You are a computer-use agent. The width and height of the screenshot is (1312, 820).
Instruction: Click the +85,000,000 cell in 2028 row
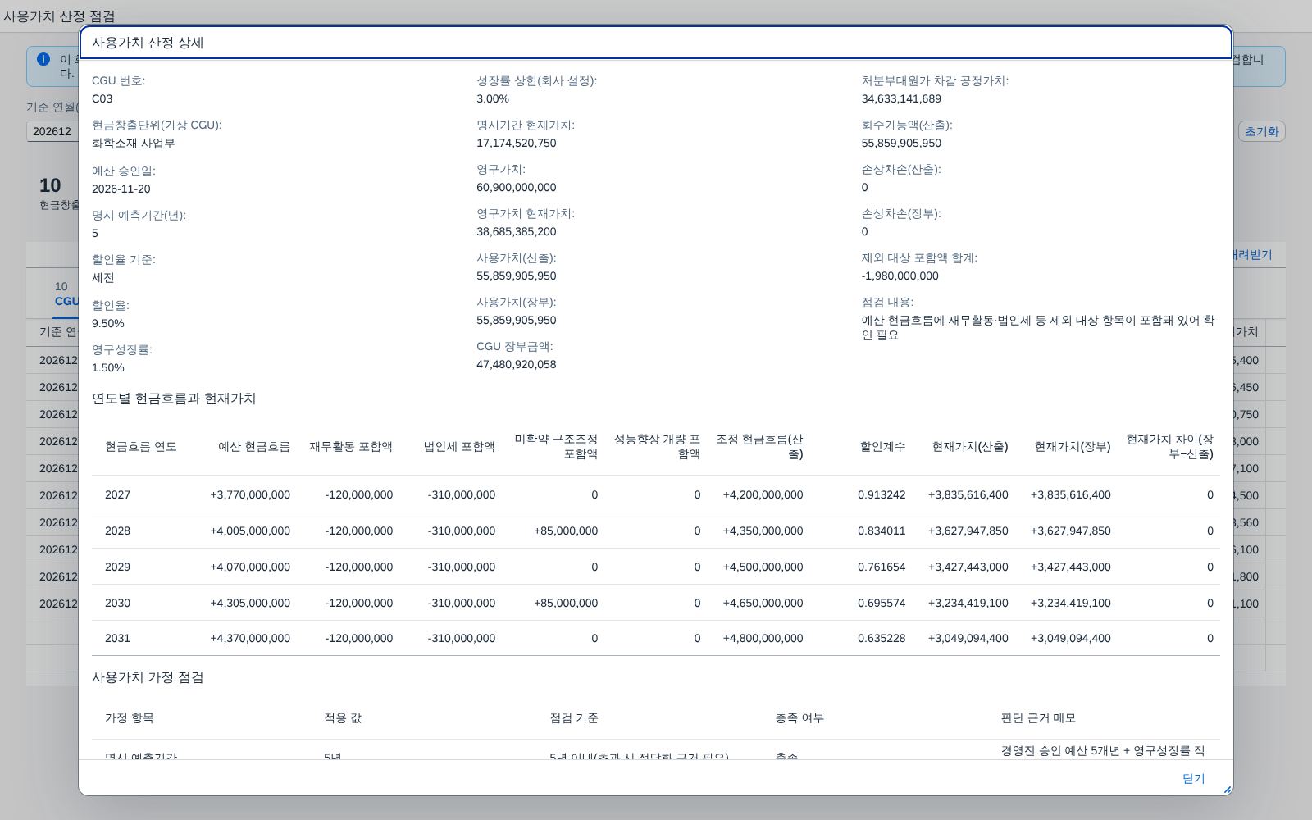pos(566,531)
